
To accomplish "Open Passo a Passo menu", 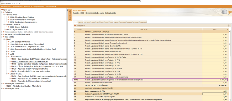I will [18, 7].
